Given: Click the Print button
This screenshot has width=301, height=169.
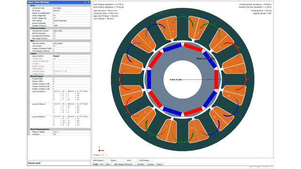Looking at the screenshot, I should pos(130,160).
